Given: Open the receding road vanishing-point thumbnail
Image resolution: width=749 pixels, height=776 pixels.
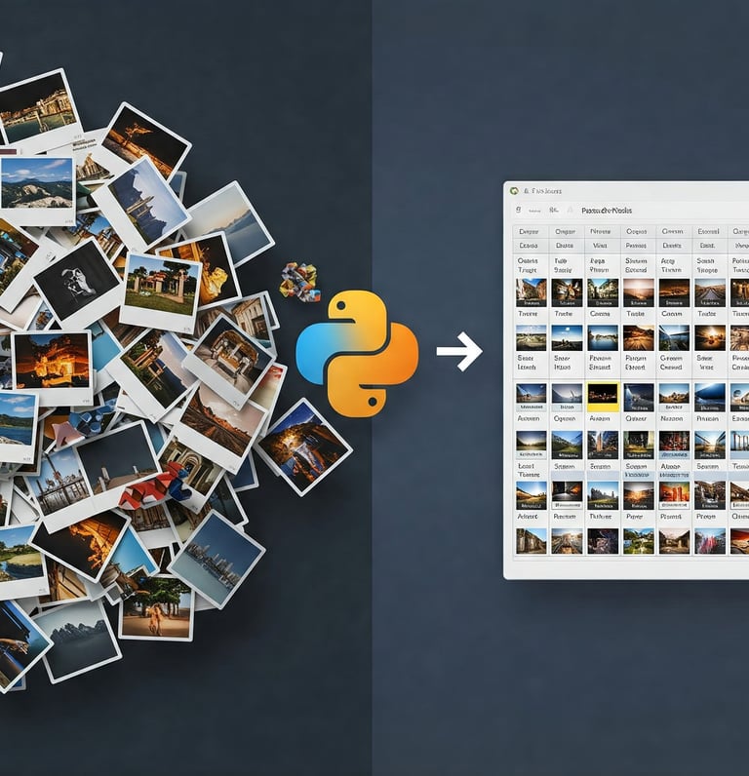Looking at the screenshot, I should (x=709, y=292).
